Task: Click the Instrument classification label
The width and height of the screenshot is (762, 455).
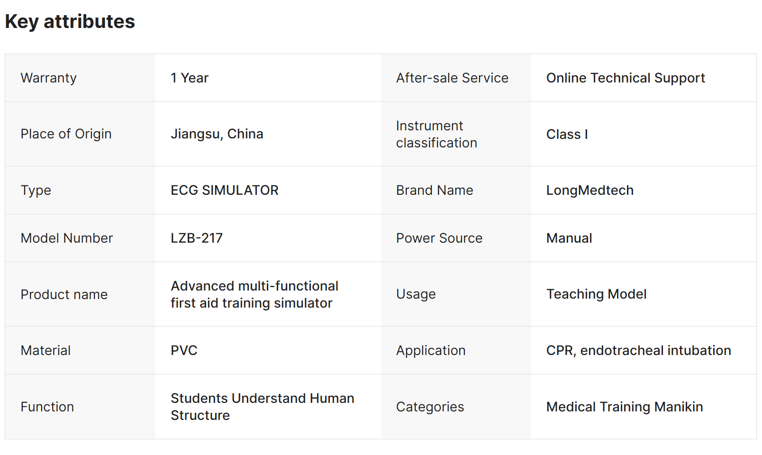Action: 436,134
